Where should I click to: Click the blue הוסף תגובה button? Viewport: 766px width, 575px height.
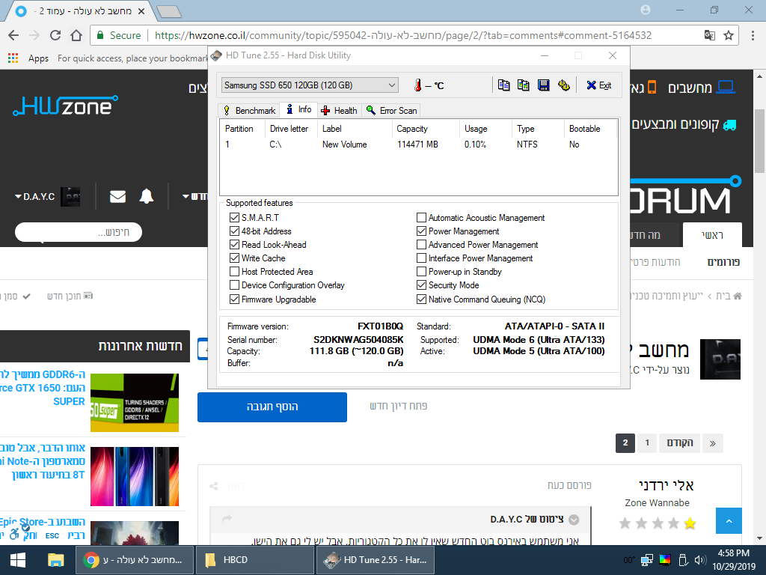(x=272, y=407)
